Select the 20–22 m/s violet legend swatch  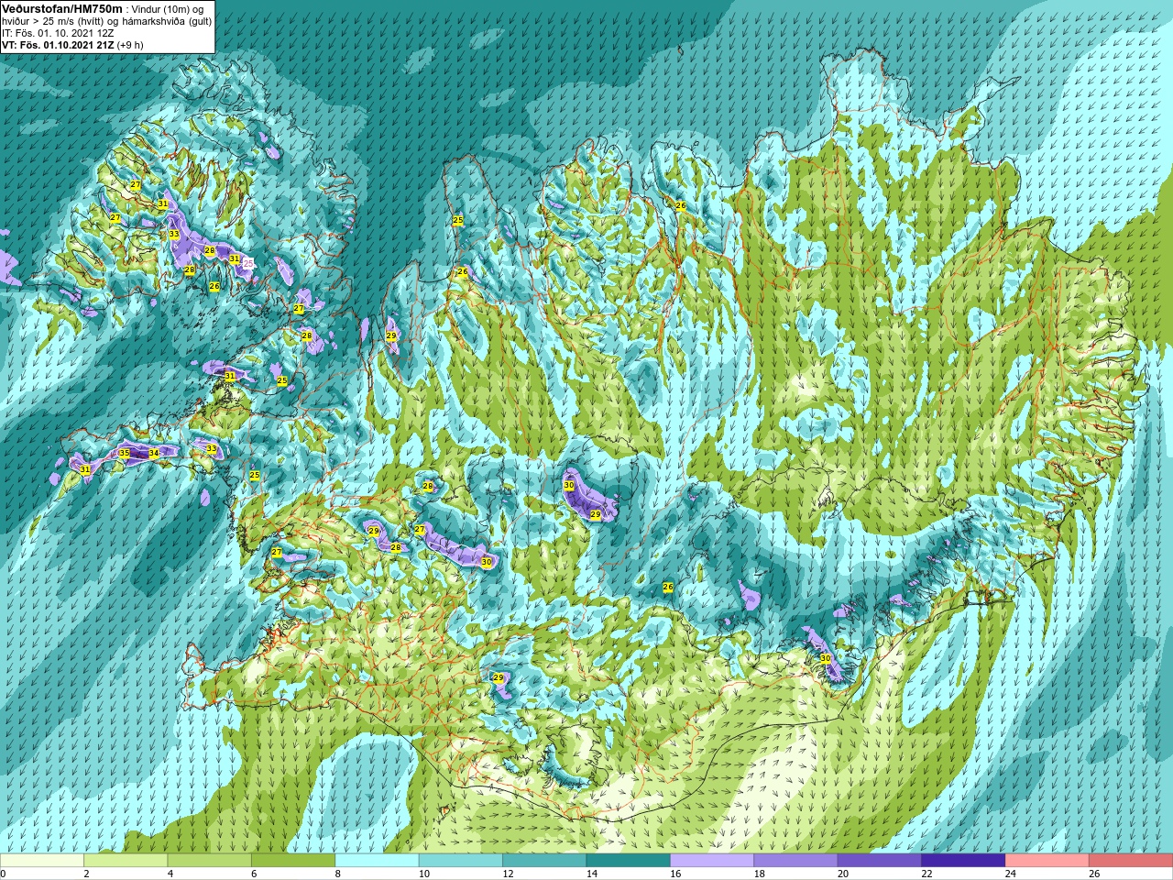(x=880, y=861)
